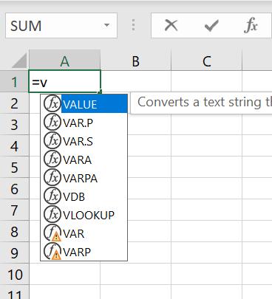The width and height of the screenshot is (272, 299).
Task: Click empty cell B1
Action: tap(136, 81)
